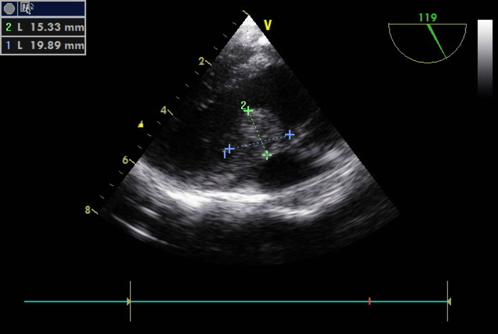Click the right trim marker on the cine timeline
This screenshot has height=334, width=498.
[x=448, y=301]
